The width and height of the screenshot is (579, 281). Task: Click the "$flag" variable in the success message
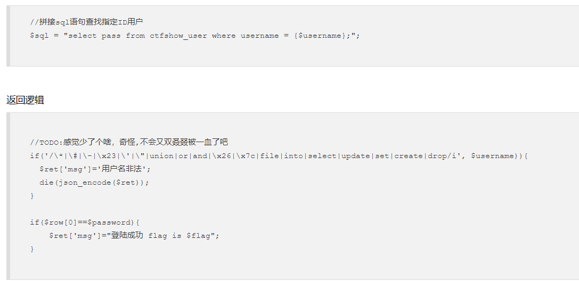pos(199,235)
